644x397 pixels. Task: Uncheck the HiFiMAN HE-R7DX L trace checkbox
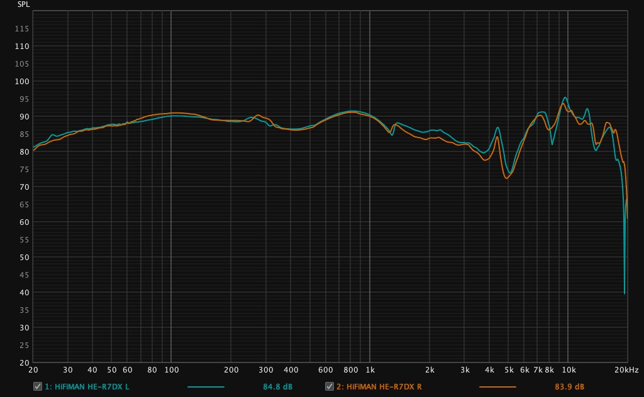38,386
